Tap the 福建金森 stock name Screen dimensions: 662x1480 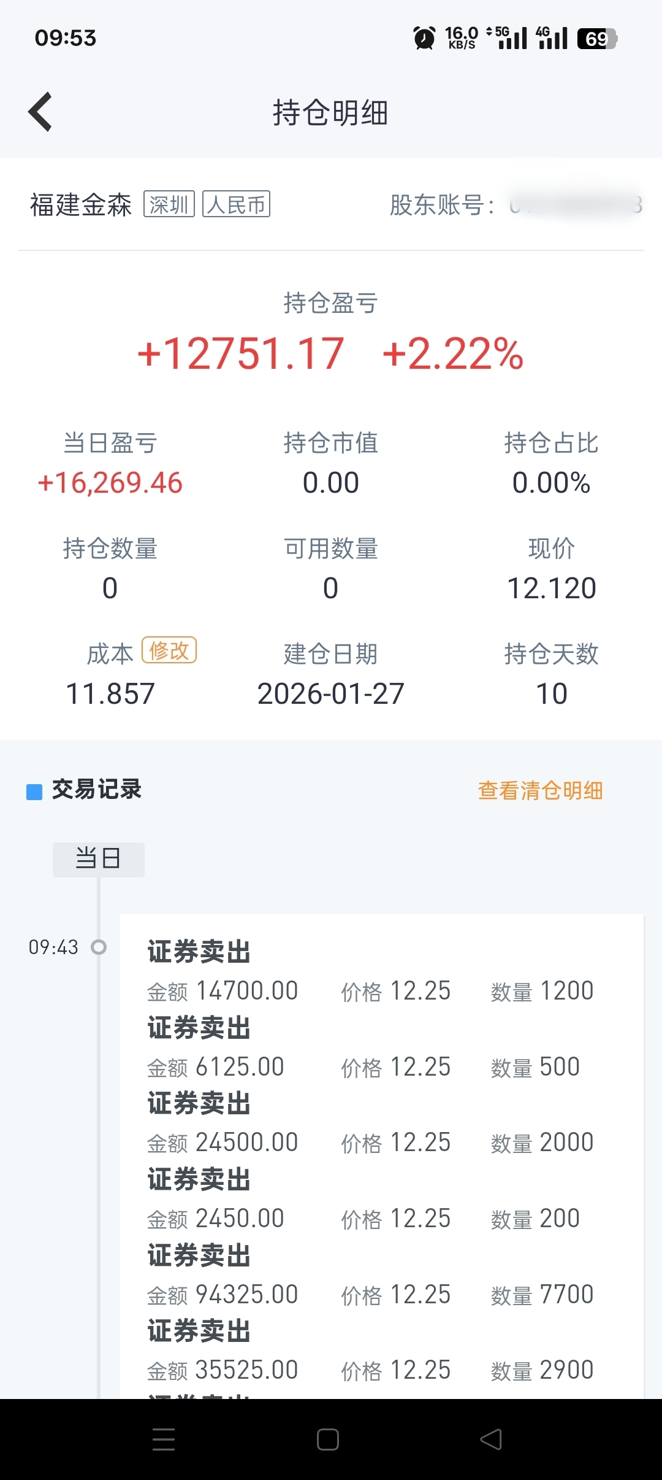tap(81, 205)
